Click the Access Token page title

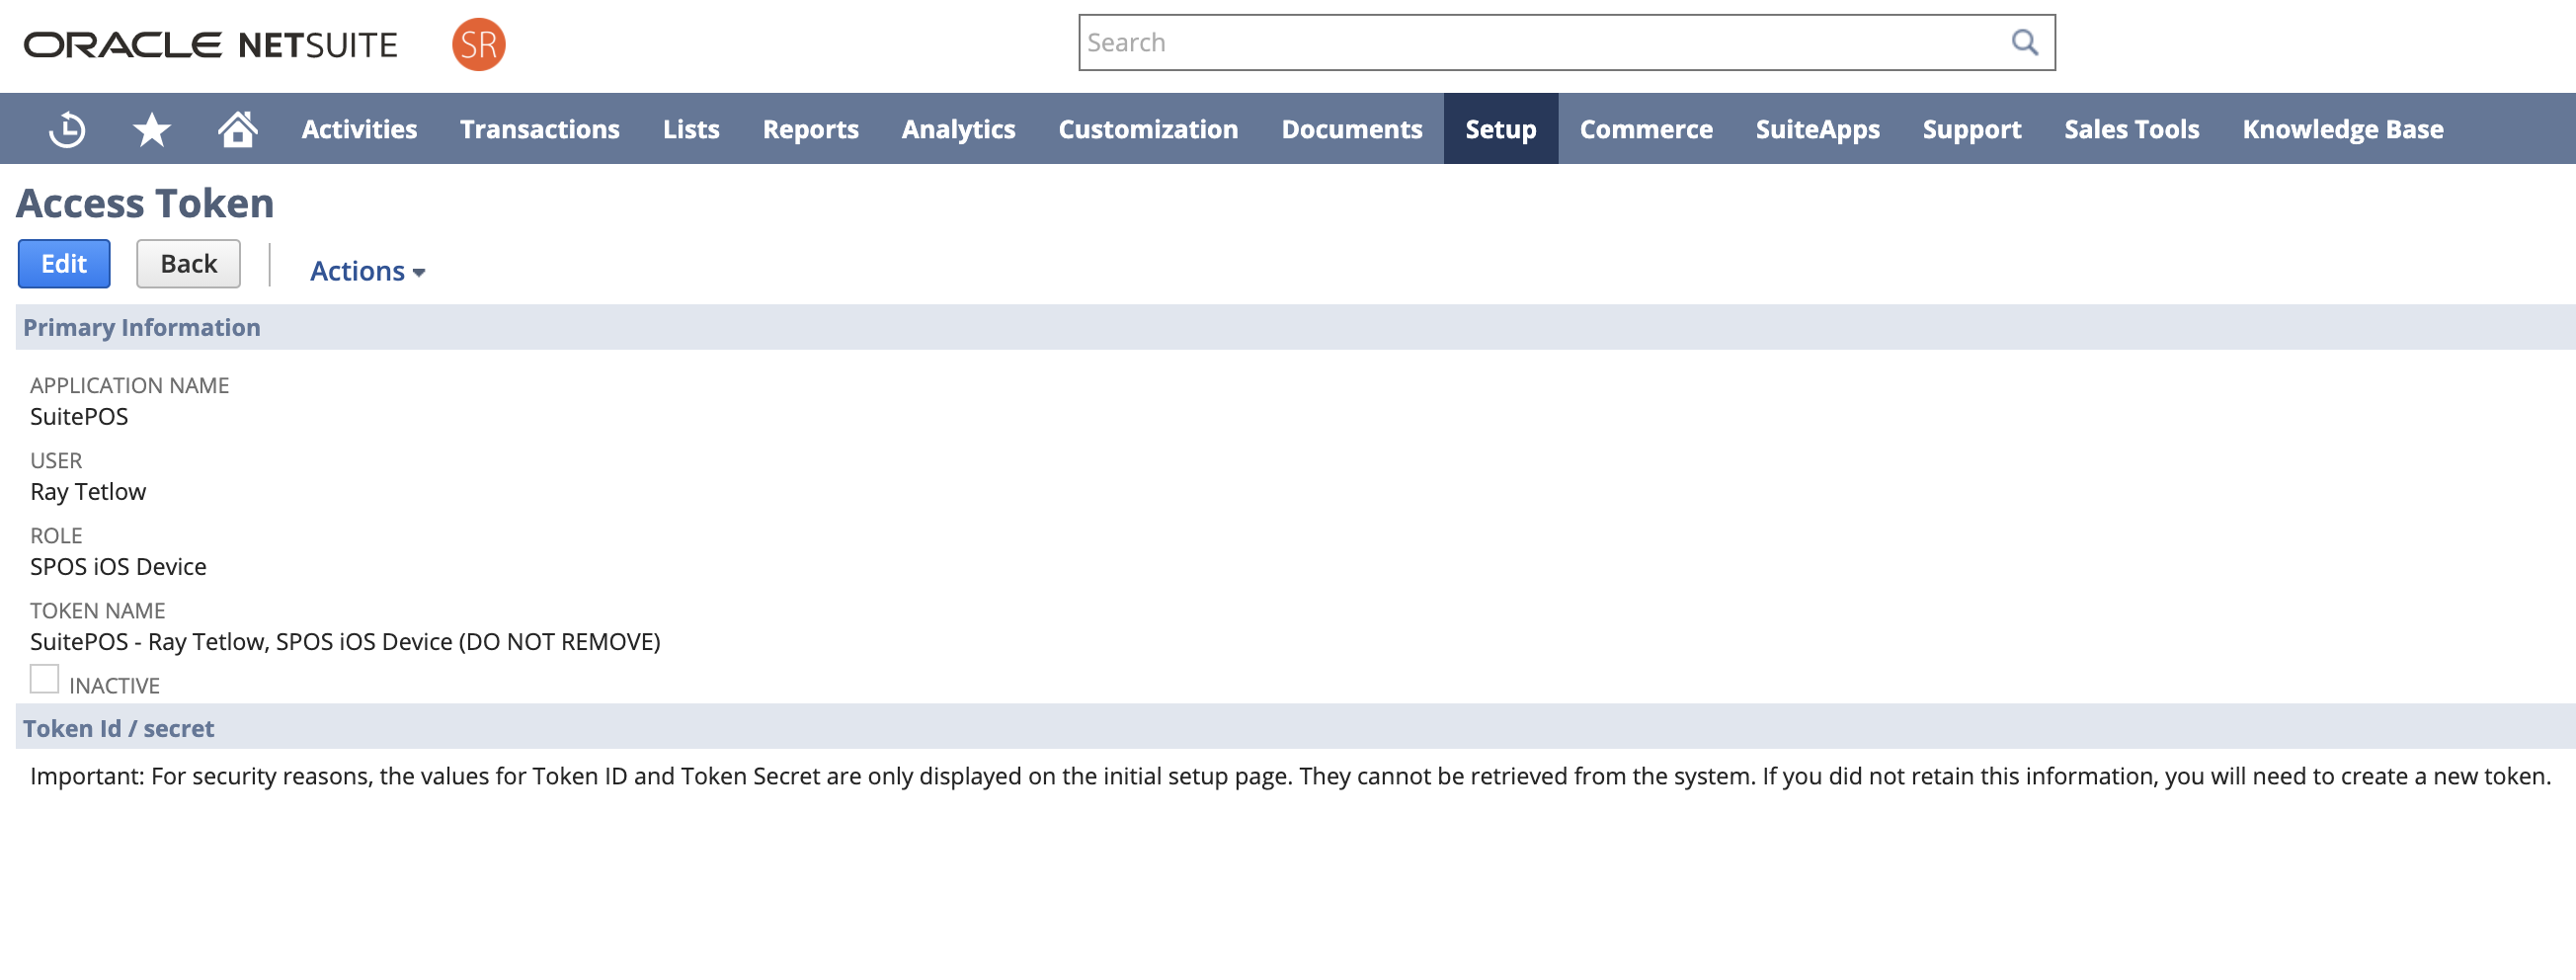pyautogui.click(x=145, y=203)
